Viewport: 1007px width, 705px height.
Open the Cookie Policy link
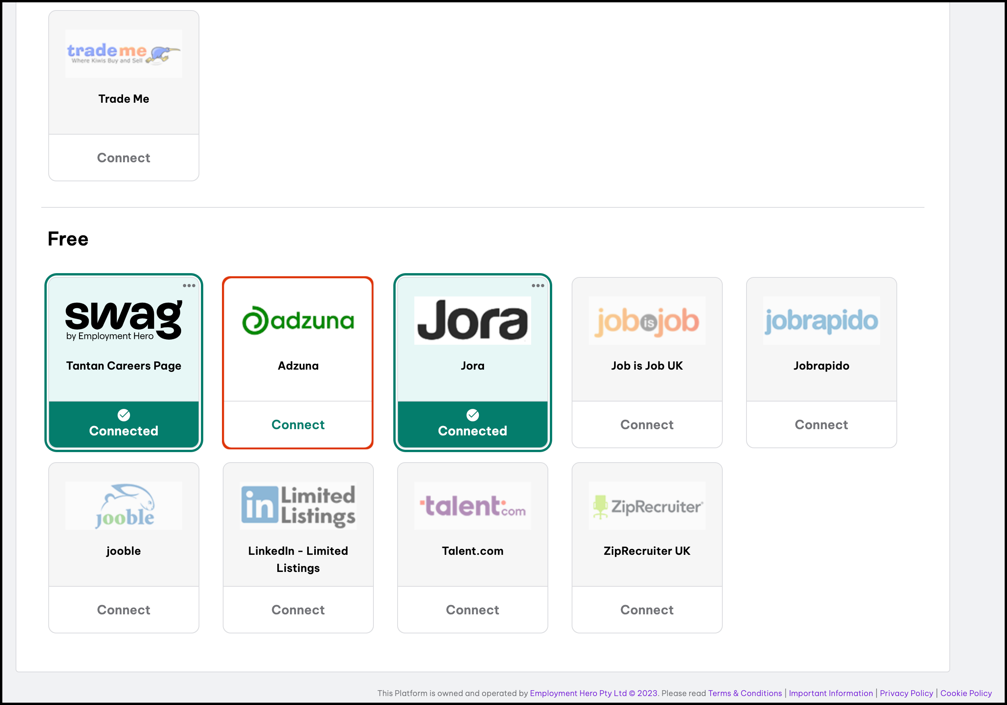(x=966, y=693)
